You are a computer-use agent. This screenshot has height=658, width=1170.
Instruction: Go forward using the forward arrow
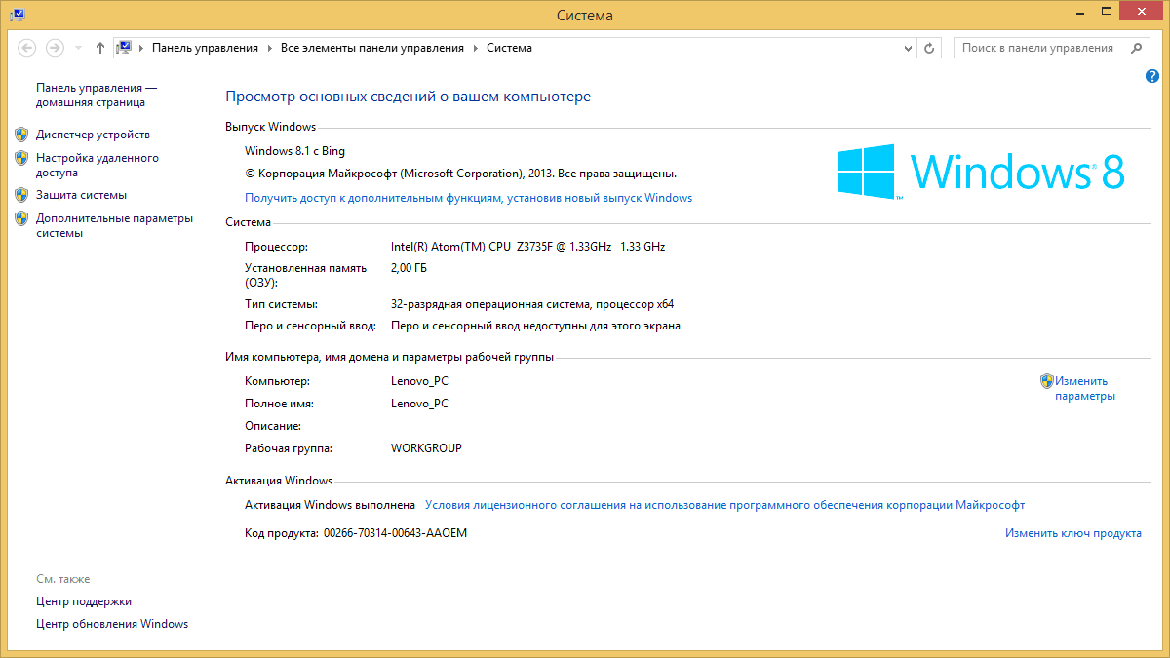click(x=55, y=48)
